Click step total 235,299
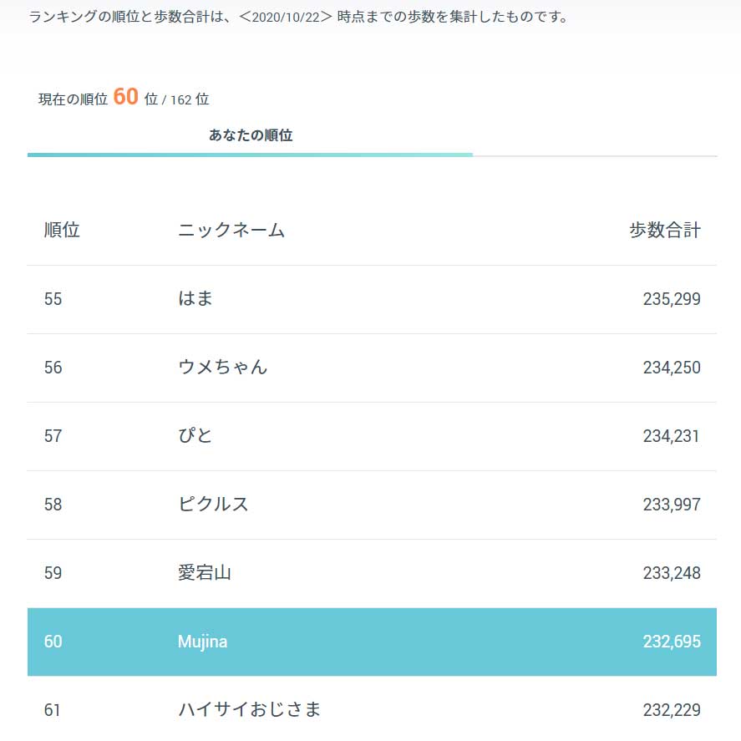This screenshot has height=741, width=741. tap(672, 299)
